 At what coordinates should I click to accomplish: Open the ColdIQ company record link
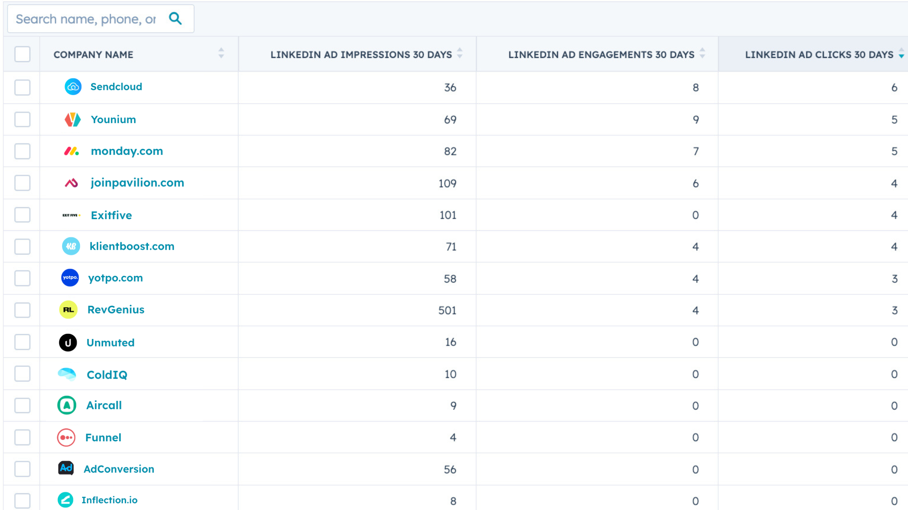click(107, 374)
